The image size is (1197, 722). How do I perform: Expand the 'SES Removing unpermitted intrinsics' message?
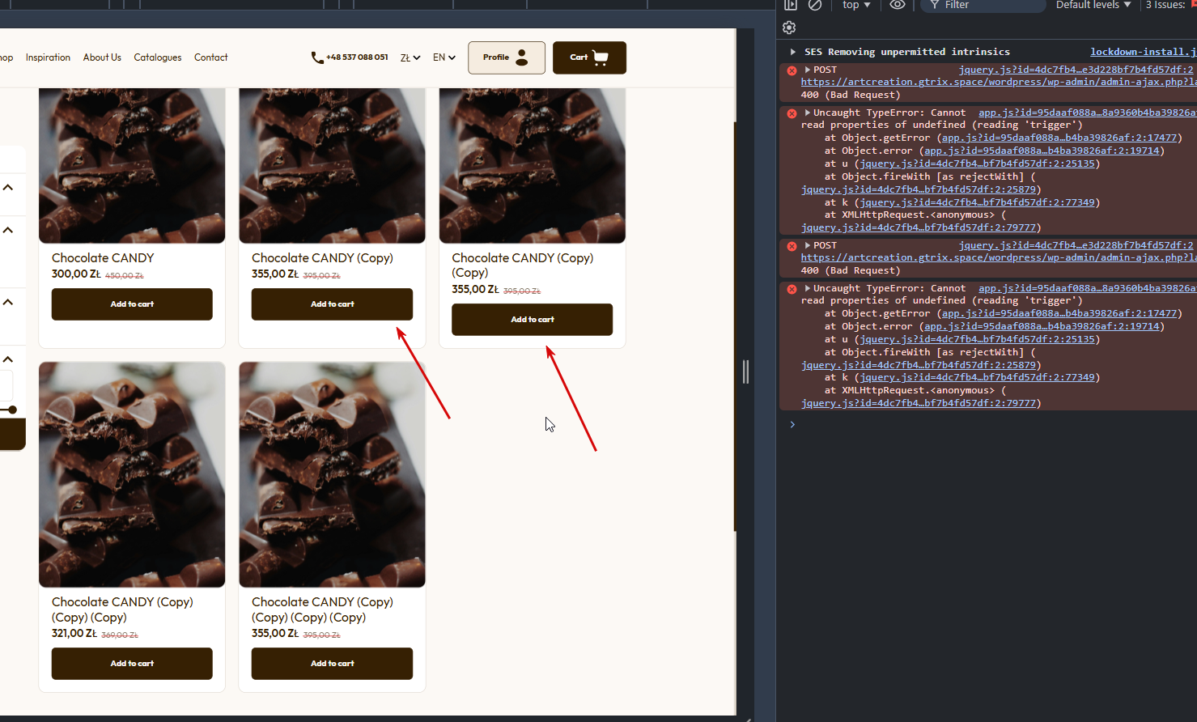pyautogui.click(x=793, y=52)
